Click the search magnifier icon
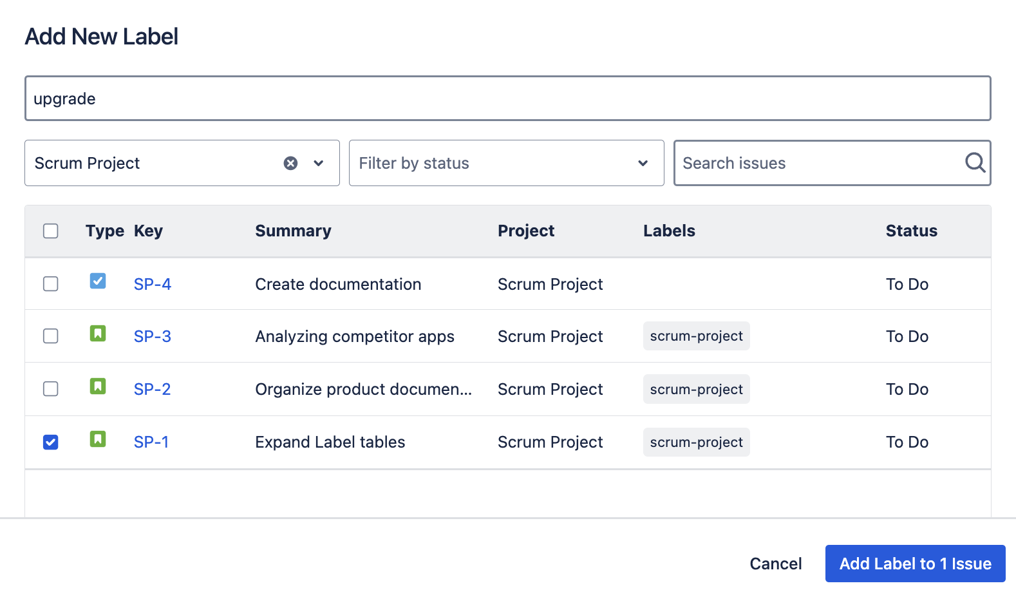Viewport: 1016px width, 608px height. 975,162
